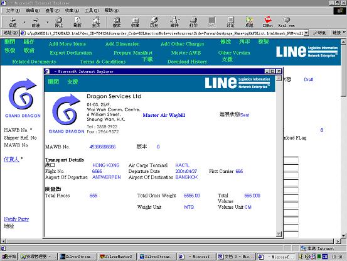Click MAWB number 45366666666

102,147
